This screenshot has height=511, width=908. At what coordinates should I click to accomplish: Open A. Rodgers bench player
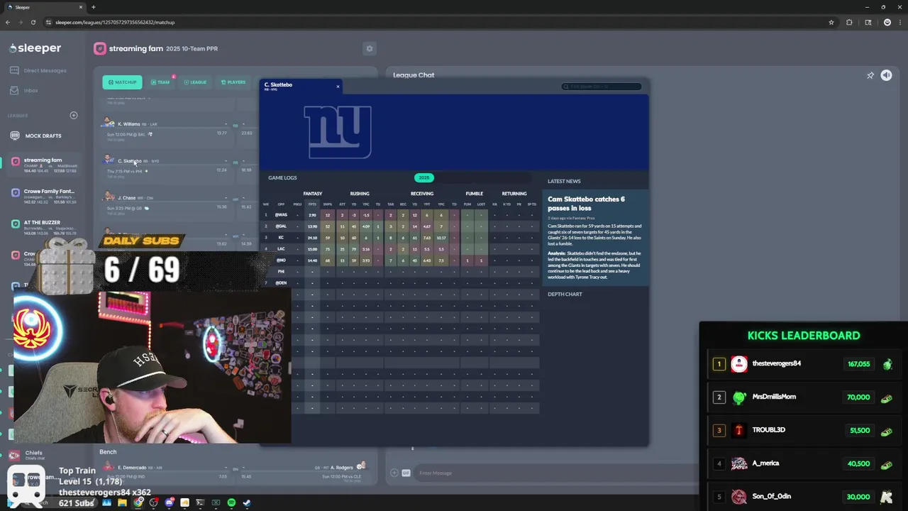[342, 467]
